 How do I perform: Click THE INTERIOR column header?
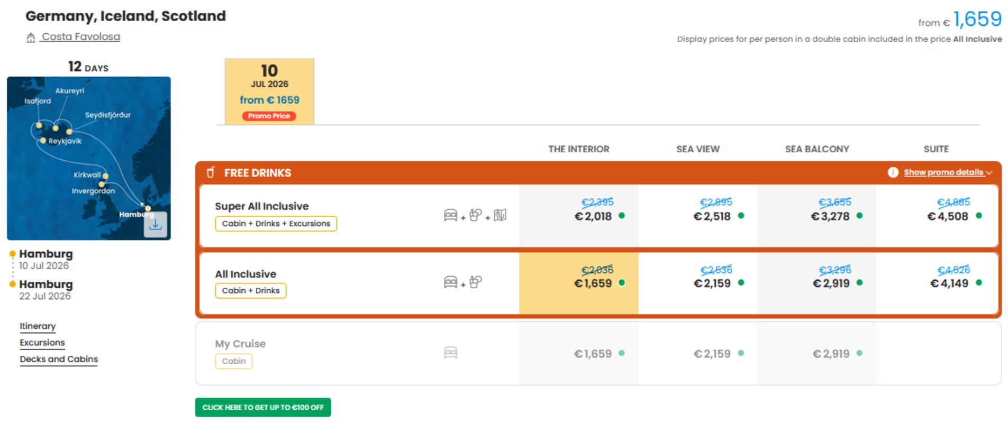click(x=579, y=149)
